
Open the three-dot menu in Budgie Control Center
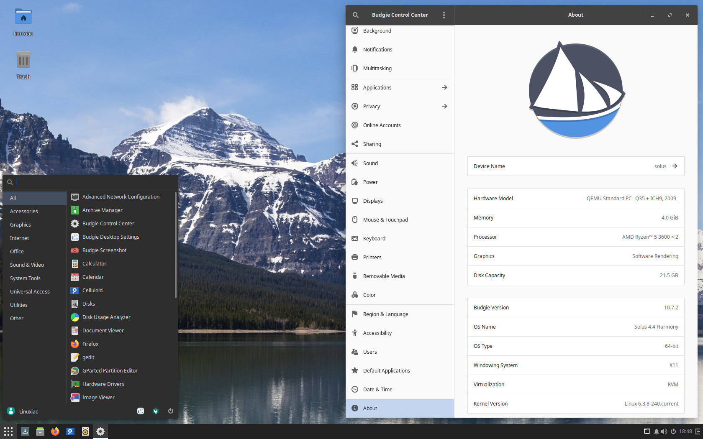click(x=444, y=15)
